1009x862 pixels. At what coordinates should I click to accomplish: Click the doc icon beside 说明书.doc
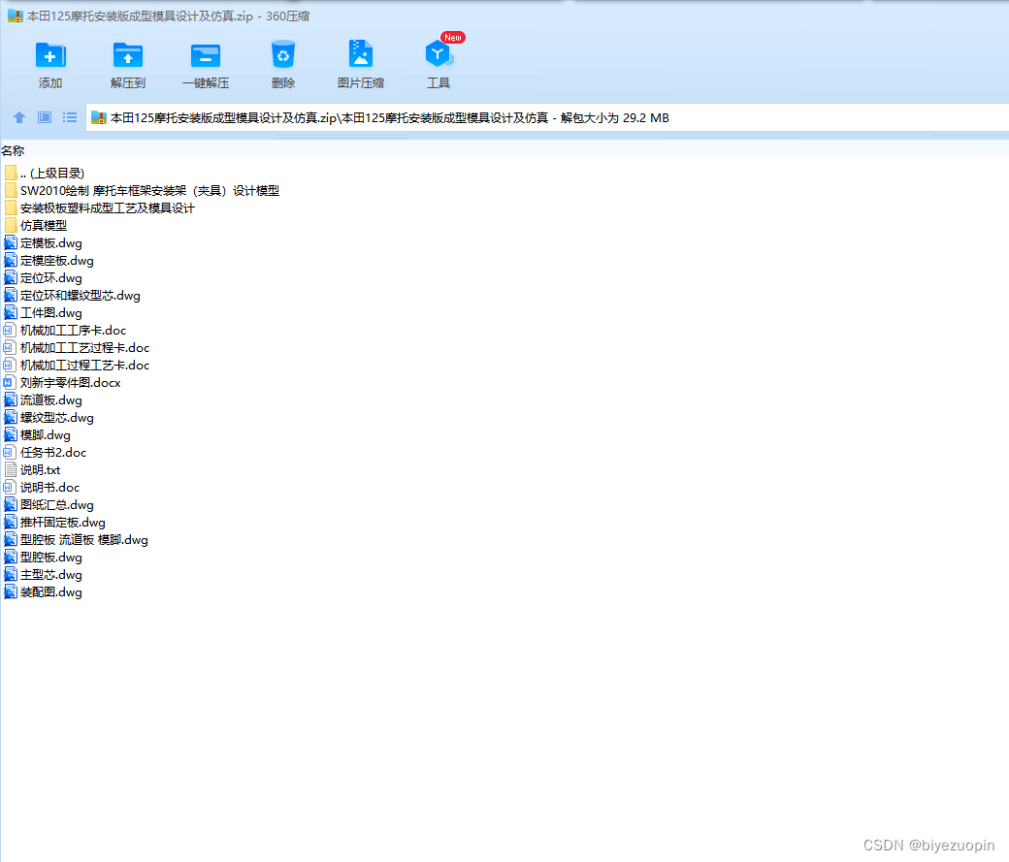[9, 487]
